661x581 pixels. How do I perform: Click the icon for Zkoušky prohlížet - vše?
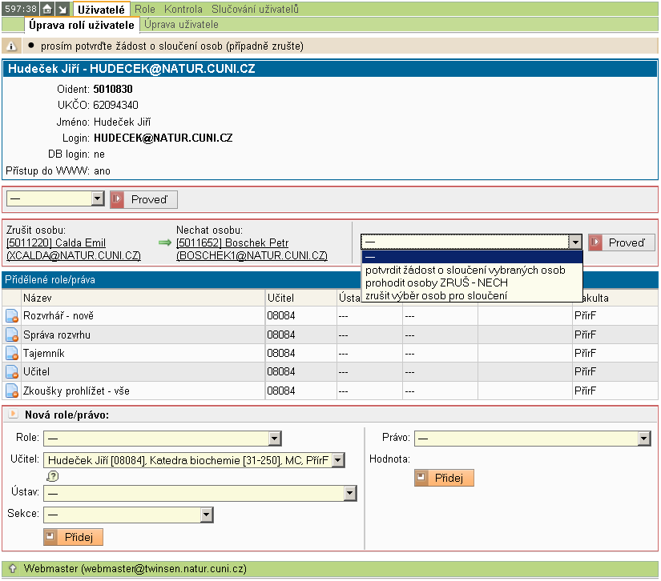[x=12, y=391]
